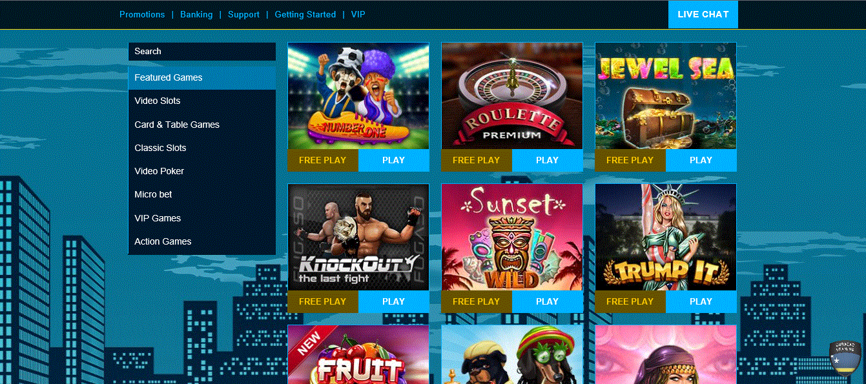Open the Number One game thumbnail
866x384 pixels.
[358, 96]
